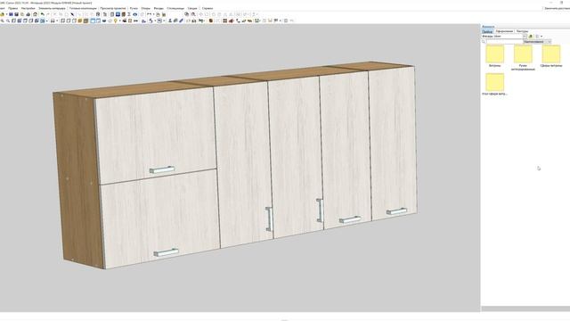Viewport: 570px width, 321px height.
Task: Open the Наименование sort dropdown
Action: (x=537, y=42)
